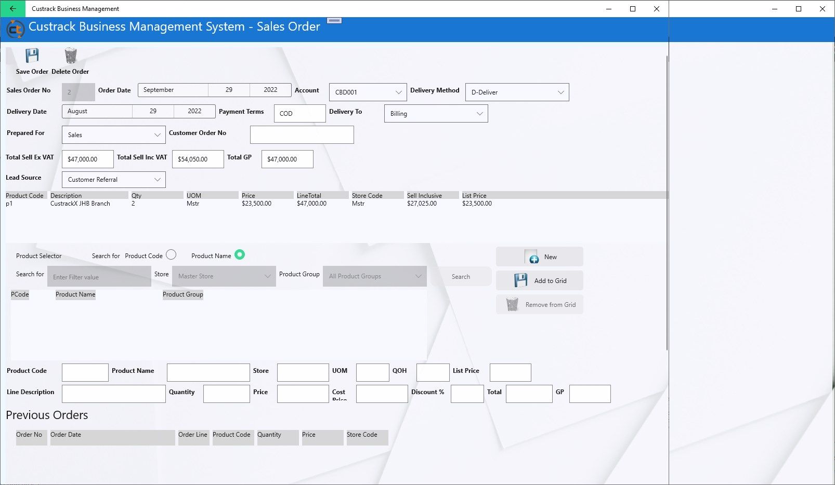
Task: Click the Sales Order No field
Action: (x=79, y=92)
